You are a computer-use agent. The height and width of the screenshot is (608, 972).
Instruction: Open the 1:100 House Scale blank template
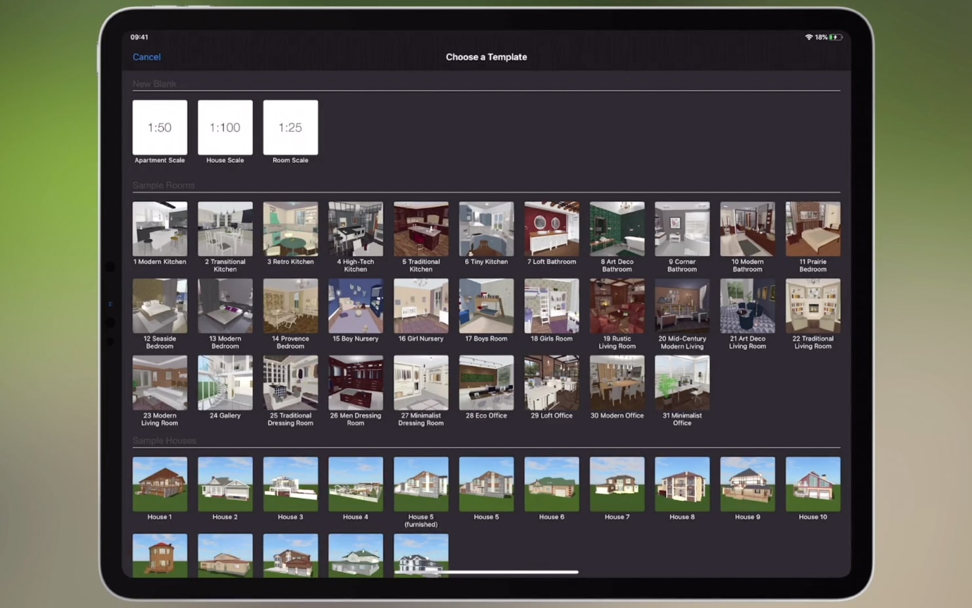pos(225,127)
